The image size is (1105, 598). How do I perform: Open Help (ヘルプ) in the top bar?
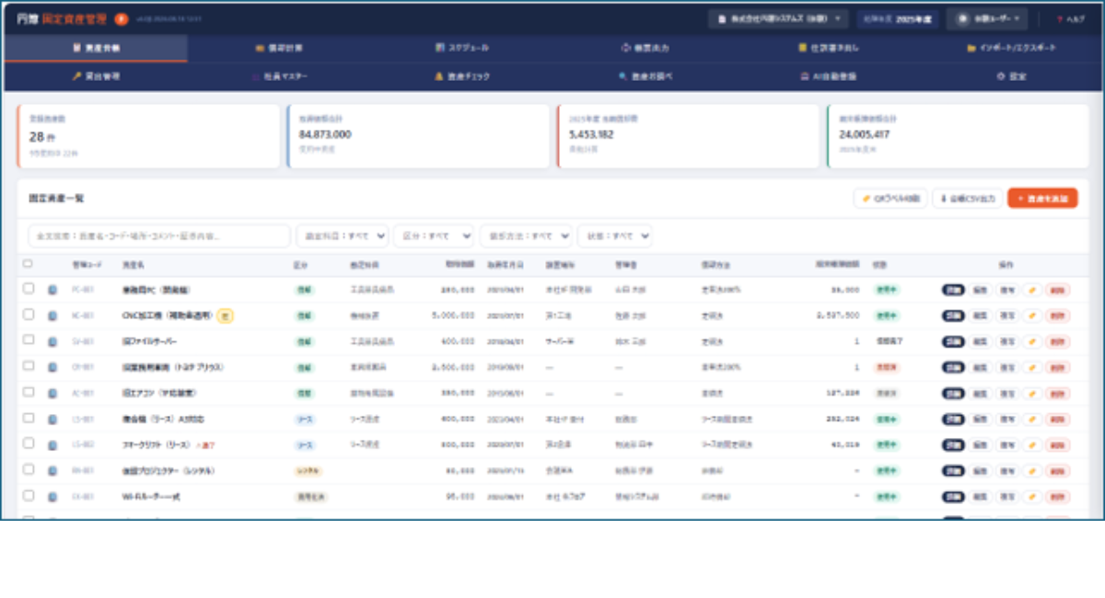(x=1071, y=18)
